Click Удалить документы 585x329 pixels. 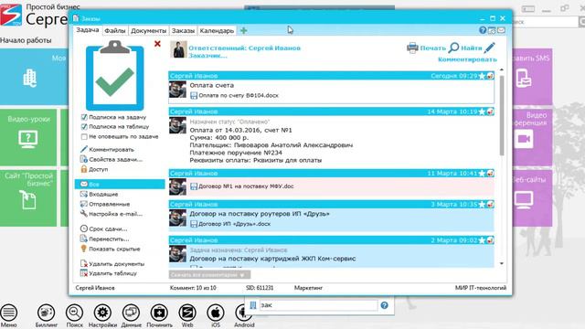112,264
